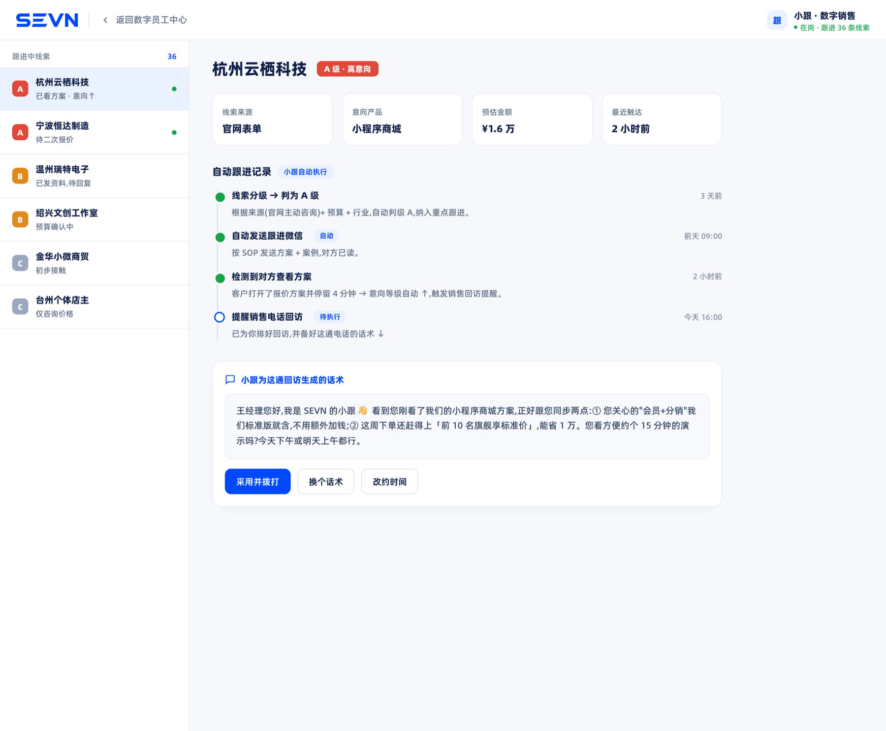
Task: Click the 待执行 tag
Action: pyautogui.click(x=330, y=317)
